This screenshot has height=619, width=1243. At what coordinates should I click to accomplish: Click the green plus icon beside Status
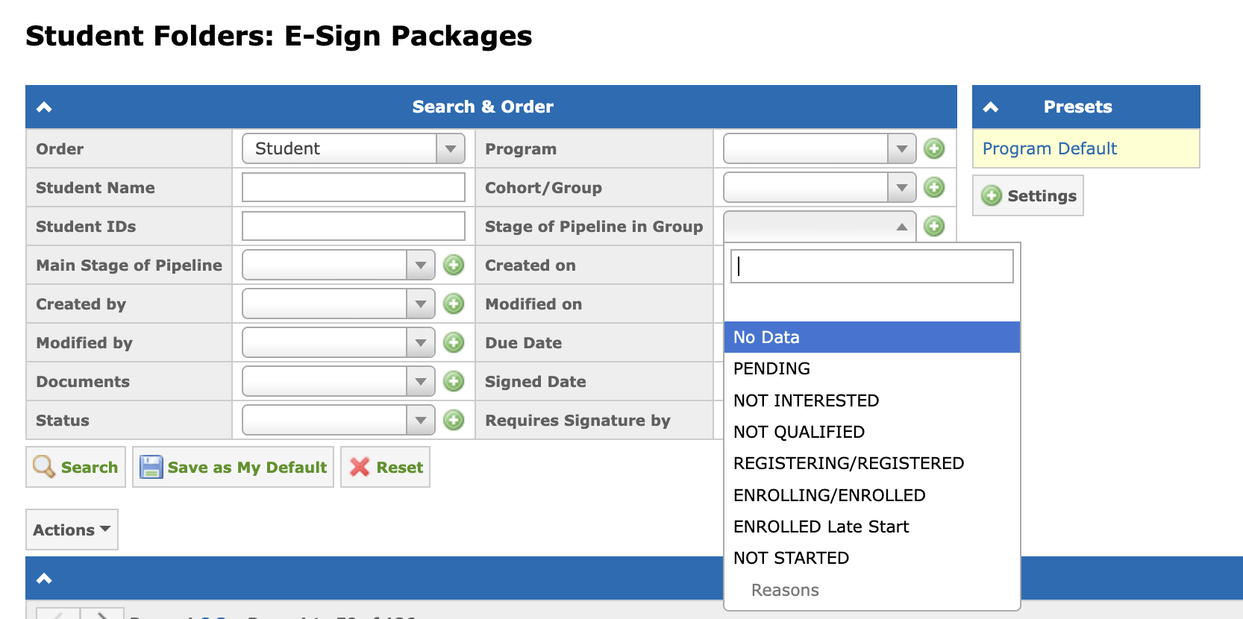(x=454, y=420)
